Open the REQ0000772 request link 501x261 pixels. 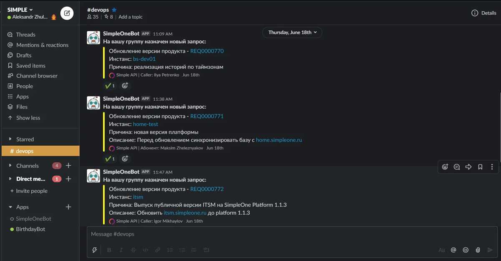pos(207,189)
